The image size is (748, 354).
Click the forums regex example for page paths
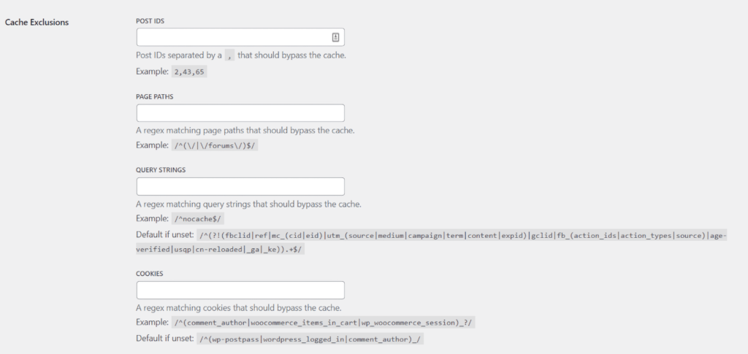[x=215, y=145]
